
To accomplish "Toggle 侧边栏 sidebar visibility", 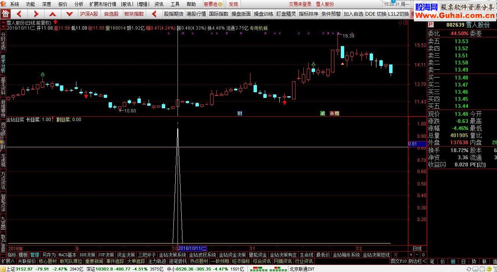I will [417, 261].
